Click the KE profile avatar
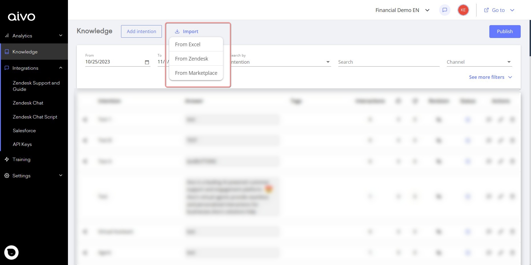This screenshot has width=531, height=265. coord(463,10)
